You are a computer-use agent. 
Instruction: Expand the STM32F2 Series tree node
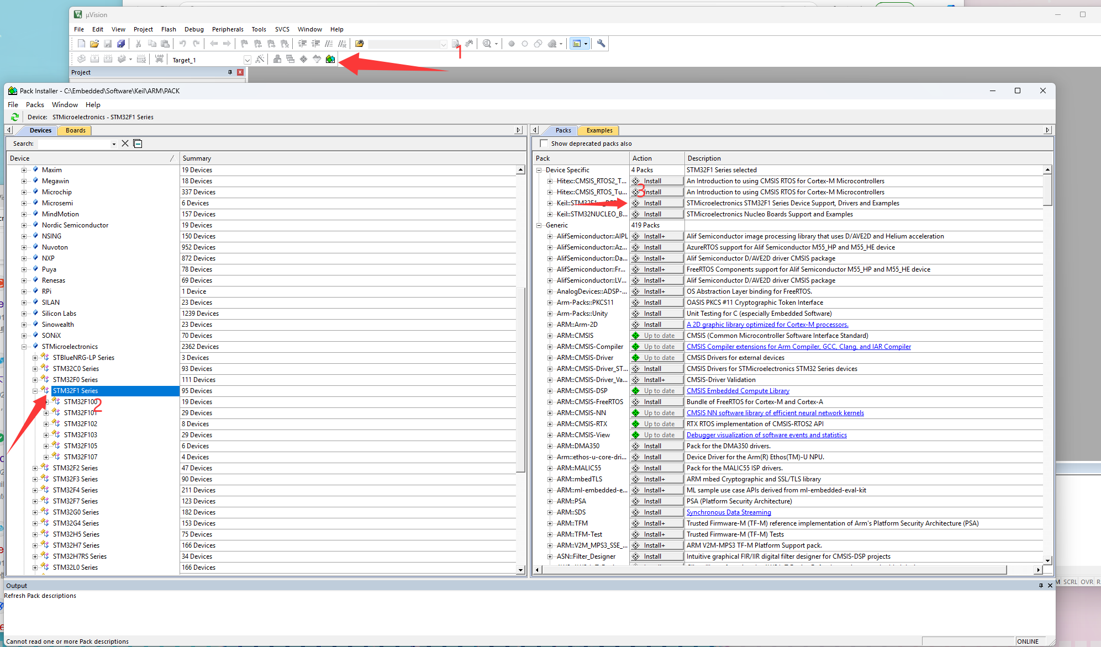(x=34, y=468)
